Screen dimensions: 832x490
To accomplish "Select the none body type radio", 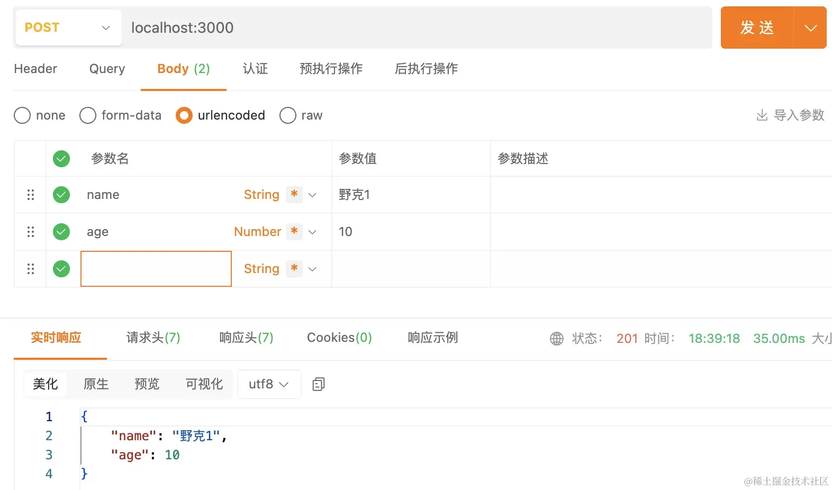I will tap(22, 115).
